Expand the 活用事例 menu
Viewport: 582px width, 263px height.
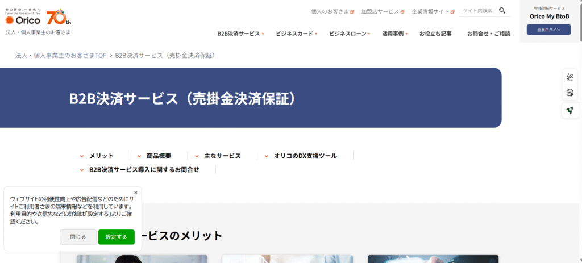point(394,34)
